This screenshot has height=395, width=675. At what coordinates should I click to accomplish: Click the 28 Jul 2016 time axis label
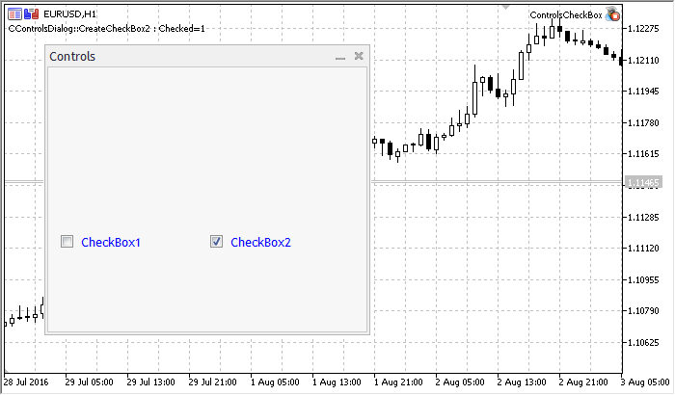tap(29, 382)
